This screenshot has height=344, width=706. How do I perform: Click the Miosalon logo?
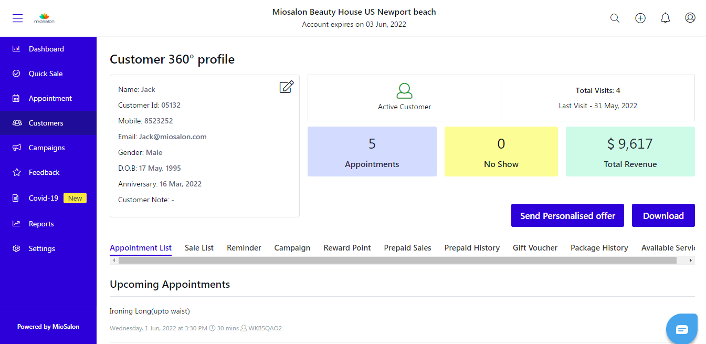[44, 18]
